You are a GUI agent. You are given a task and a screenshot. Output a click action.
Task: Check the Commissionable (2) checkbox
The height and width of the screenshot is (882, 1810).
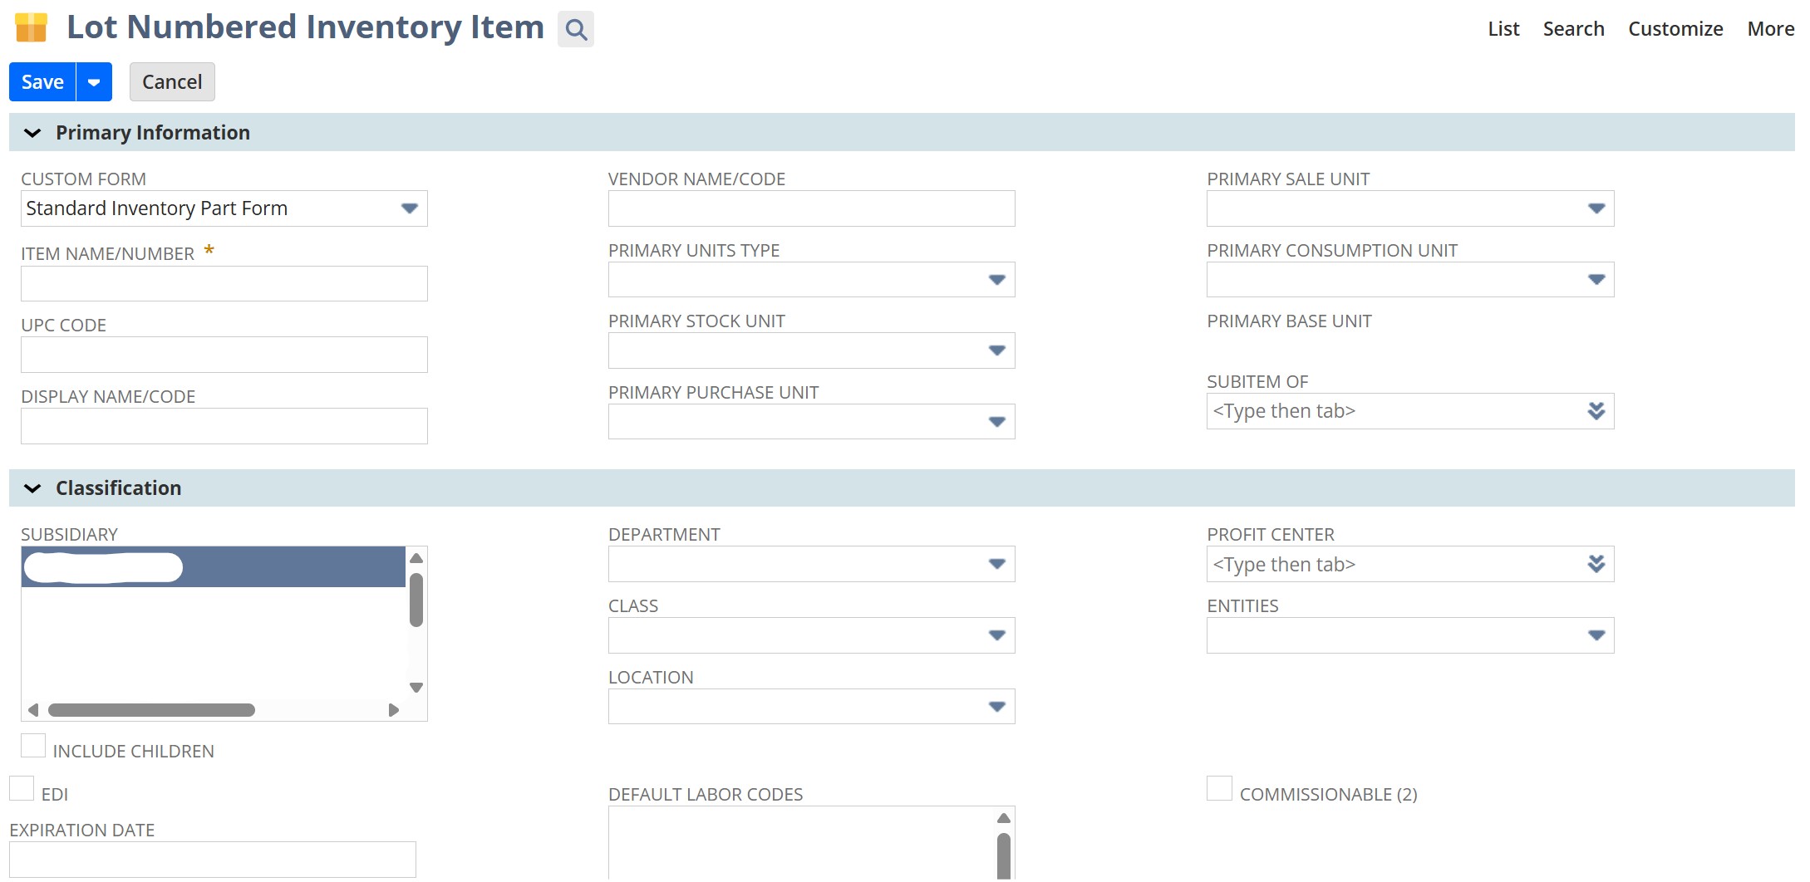pos(1219,789)
